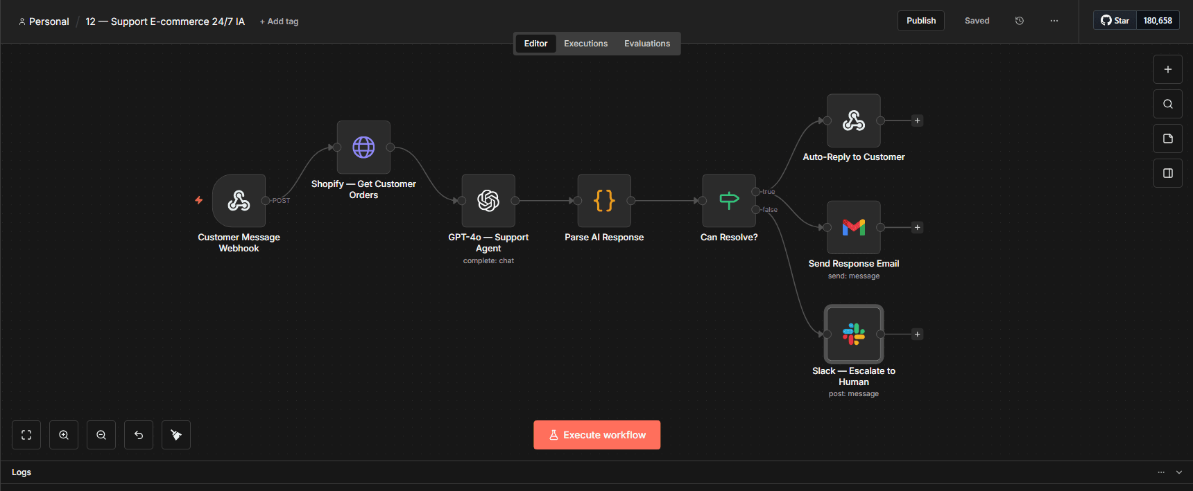1193x491 pixels.
Task: Open the GPT-4o Support Agent node
Action: click(488, 200)
